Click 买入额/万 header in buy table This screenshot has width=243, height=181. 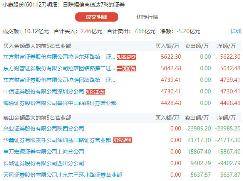[167, 46]
